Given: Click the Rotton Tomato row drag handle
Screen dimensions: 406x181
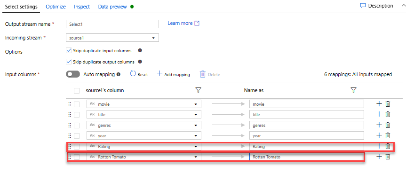Looking at the screenshot, I should click(x=70, y=157).
